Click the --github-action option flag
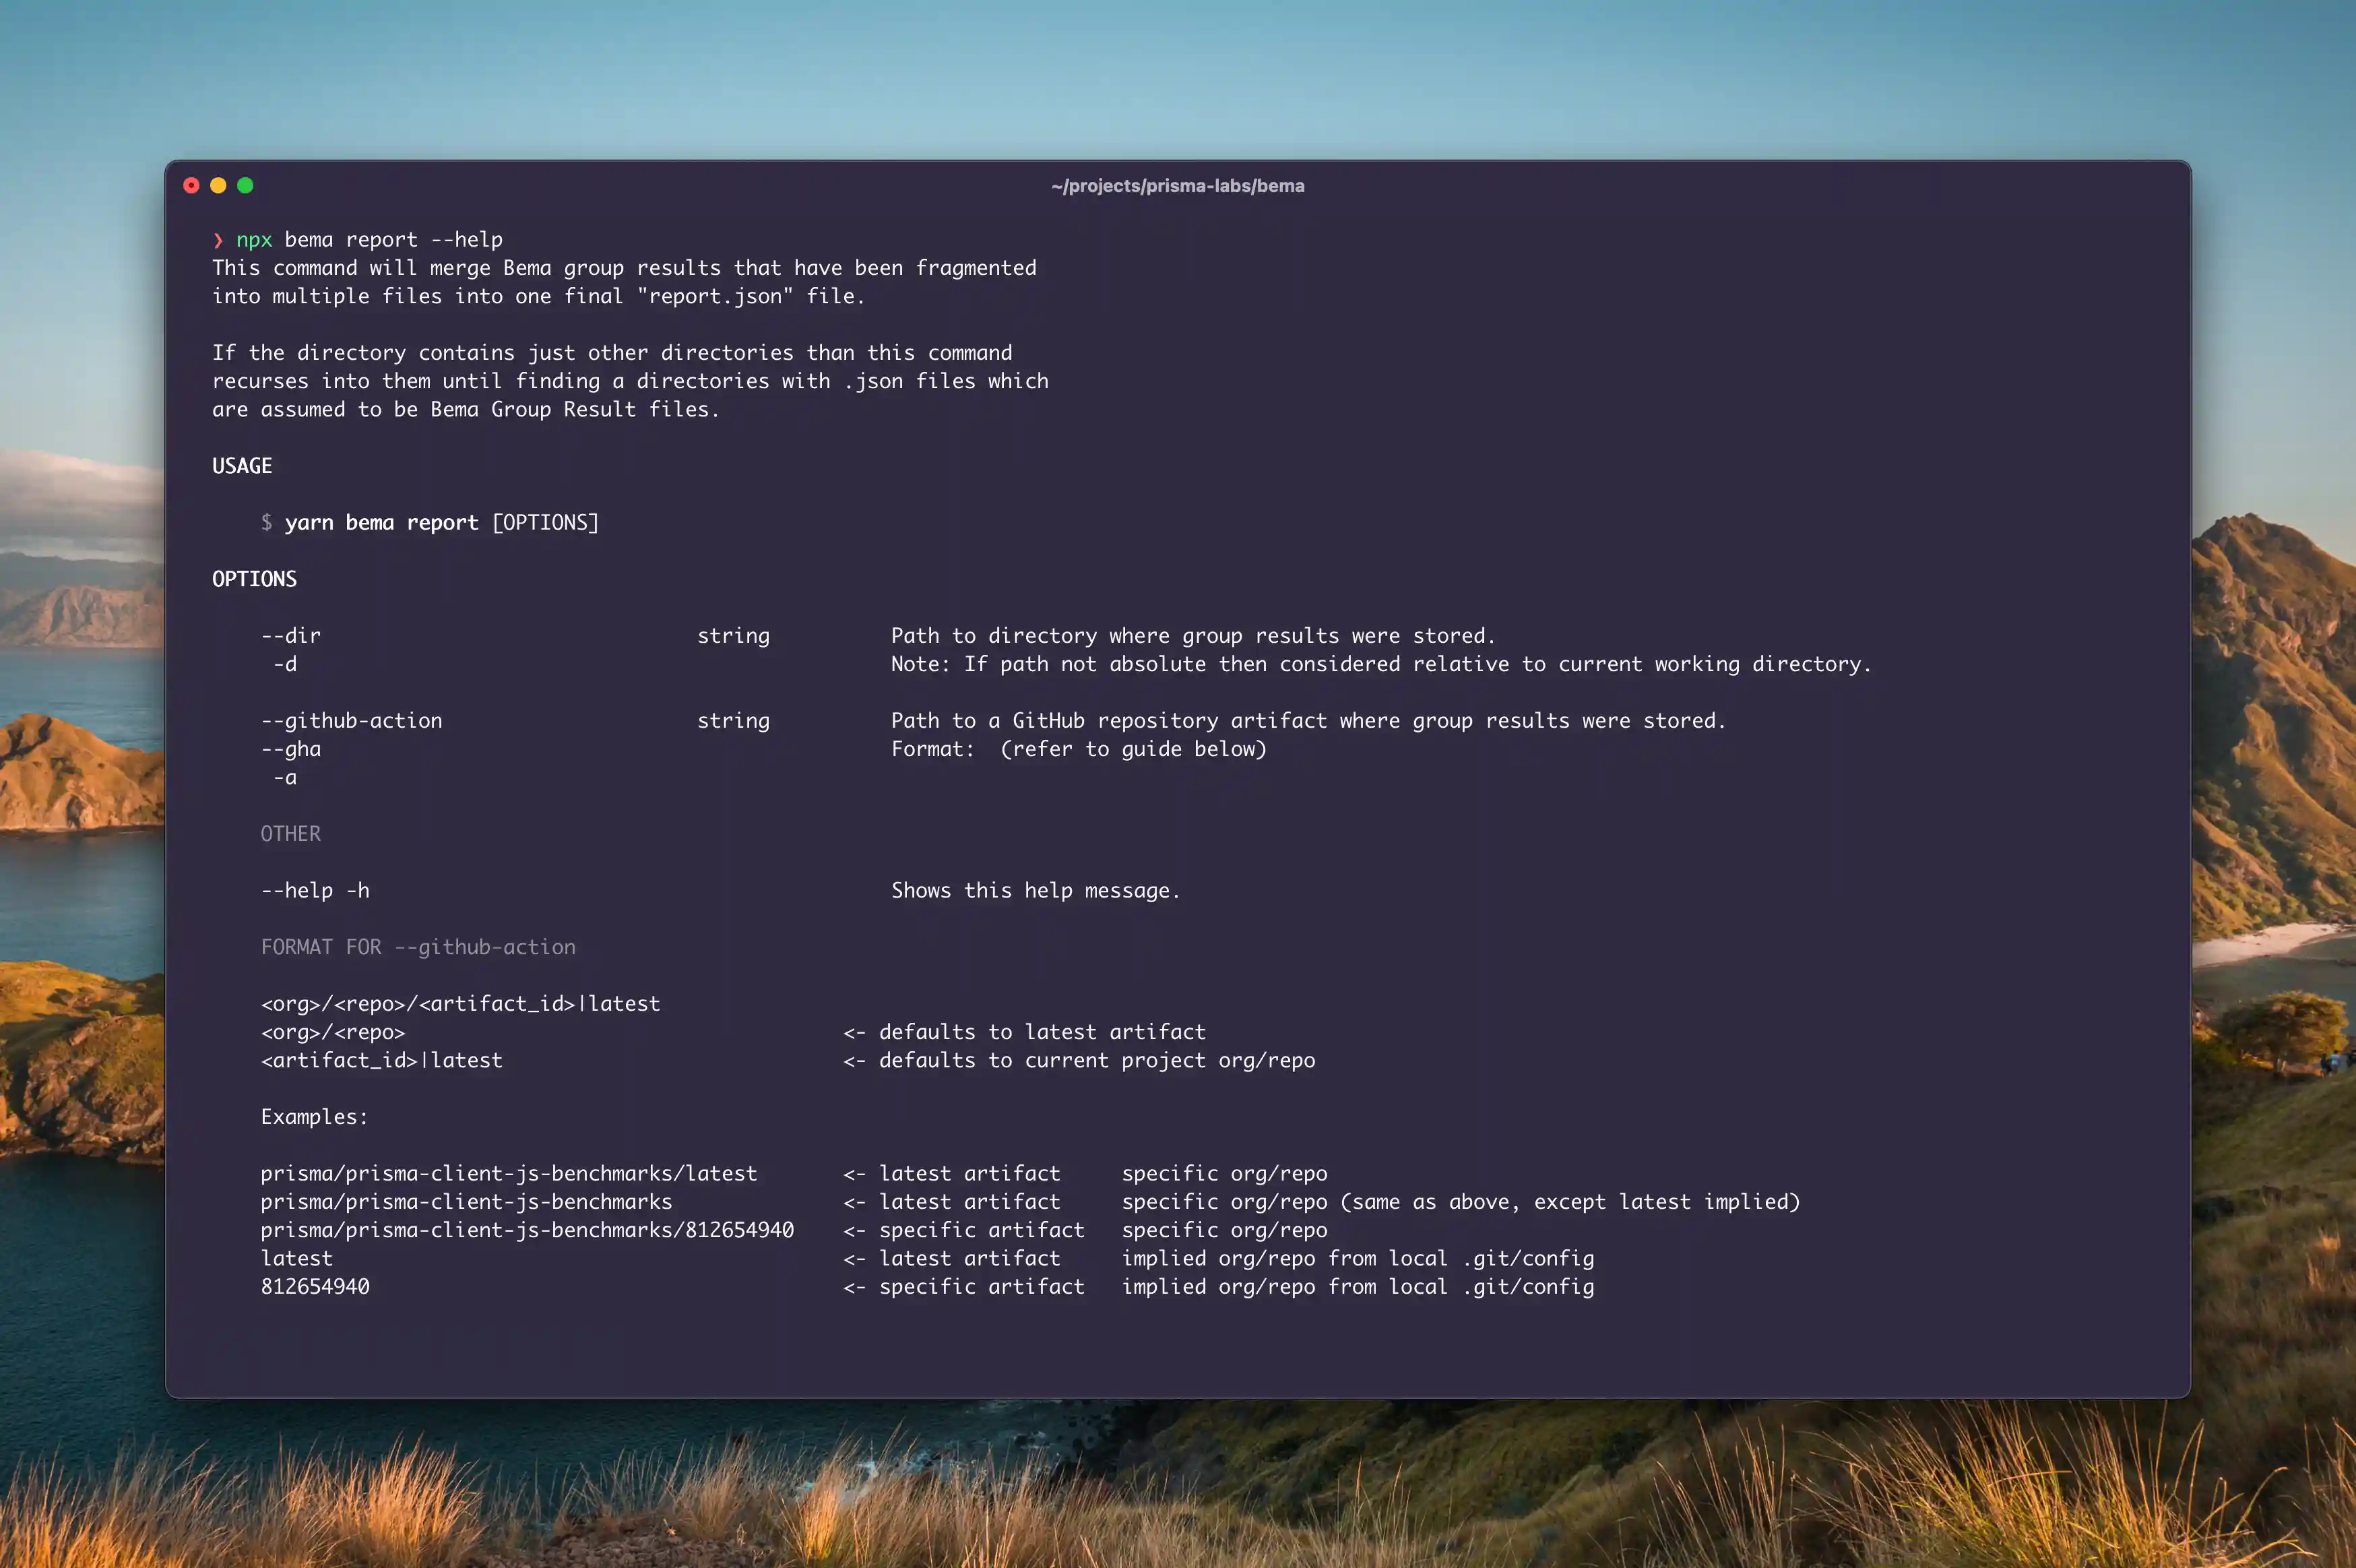This screenshot has width=2356, height=1568. pos(351,721)
